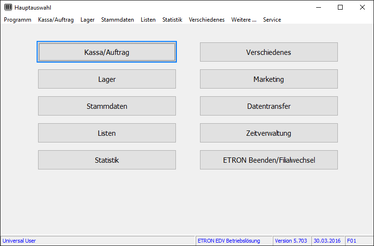The image size is (374, 246).
Task: Open the Kassa/Auftrag module button
Action: click(107, 52)
